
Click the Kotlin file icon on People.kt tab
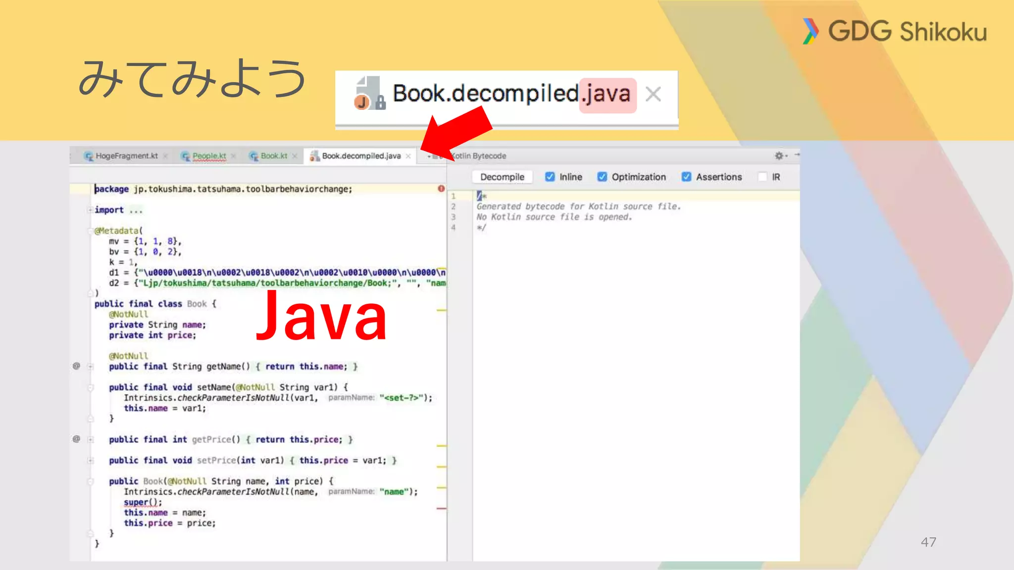click(186, 156)
